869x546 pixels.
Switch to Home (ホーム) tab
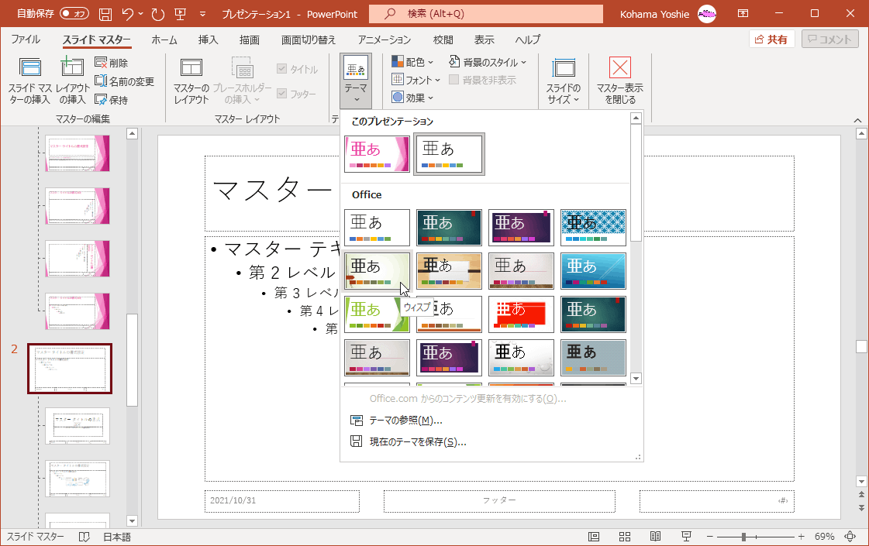(164, 39)
